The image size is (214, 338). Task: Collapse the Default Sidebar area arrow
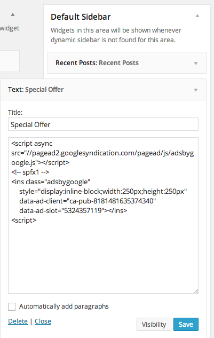(x=197, y=15)
